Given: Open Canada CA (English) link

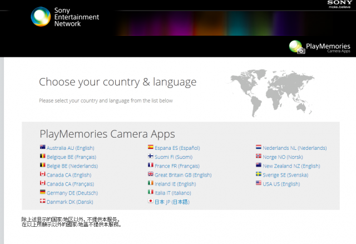Looking at the screenshot, I should pos(69,175).
